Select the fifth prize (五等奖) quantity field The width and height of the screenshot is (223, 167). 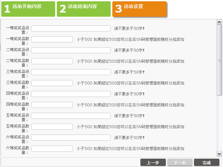52,127
